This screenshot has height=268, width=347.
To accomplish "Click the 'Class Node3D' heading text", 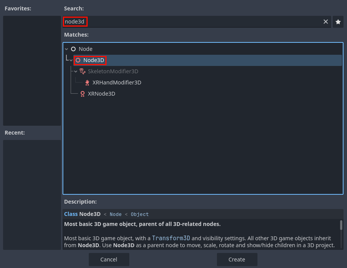I will [x=82, y=214].
